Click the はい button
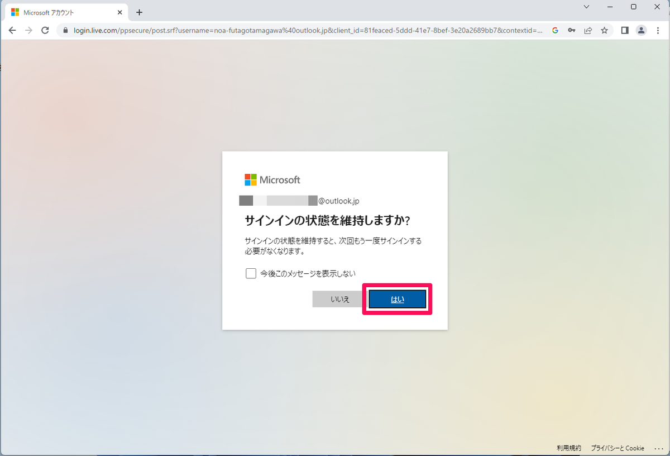The width and height of the screenshot is (670, 456). [x=398, y=299]
